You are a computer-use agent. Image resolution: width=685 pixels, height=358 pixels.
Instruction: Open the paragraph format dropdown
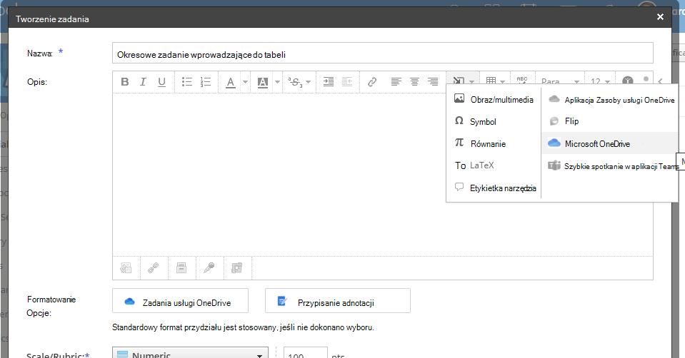coord(559,81)
